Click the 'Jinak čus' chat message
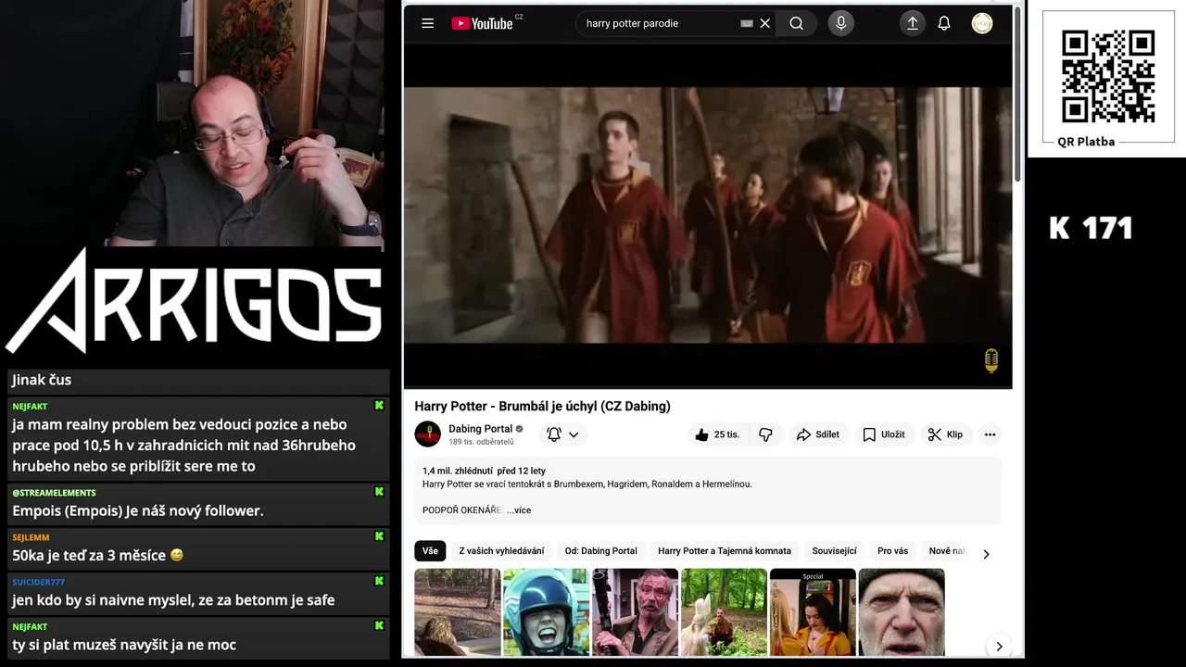 (42, 380)
